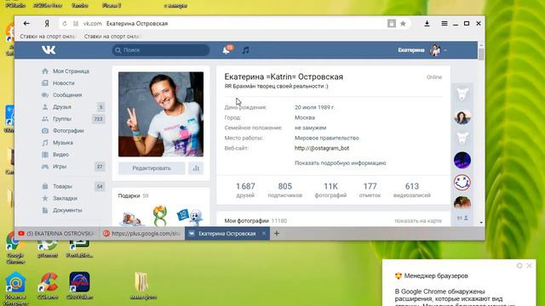
Task: Click the status line under the name
Action: tap(276, 87)
